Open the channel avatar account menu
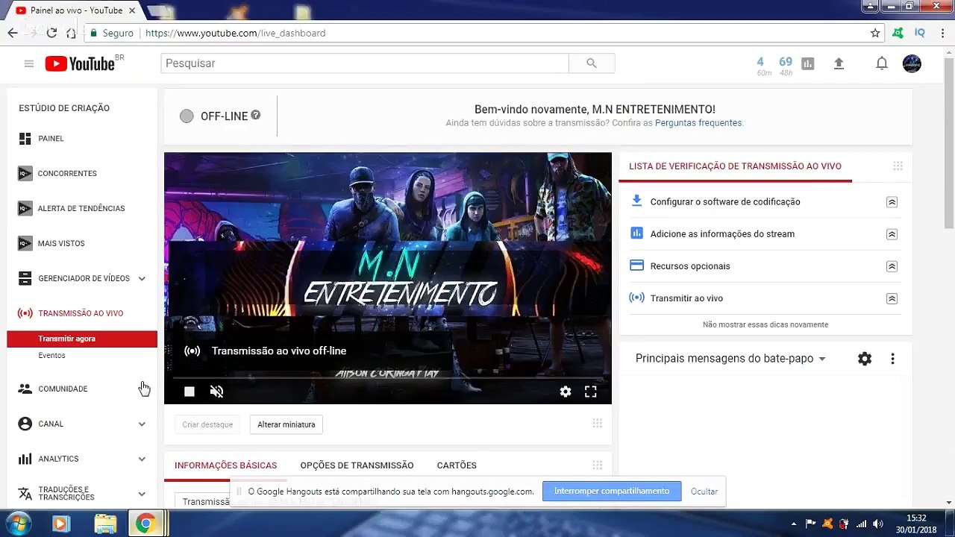The image size is (955, 537). 912,63
